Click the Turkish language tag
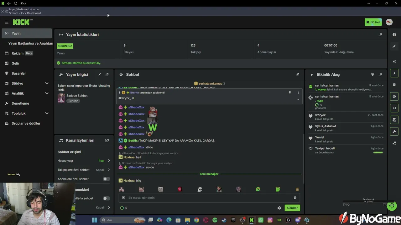Screen dimensions: 401x225 click(73, 101)
